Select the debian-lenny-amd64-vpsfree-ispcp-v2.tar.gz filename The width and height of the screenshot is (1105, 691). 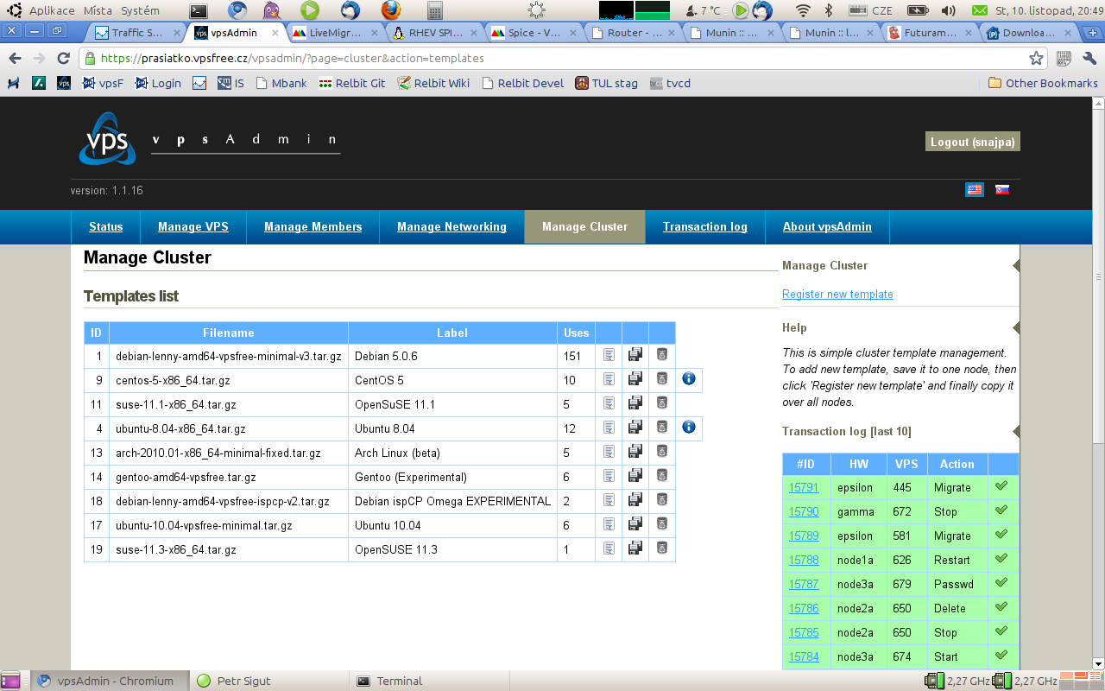(223, 501)
